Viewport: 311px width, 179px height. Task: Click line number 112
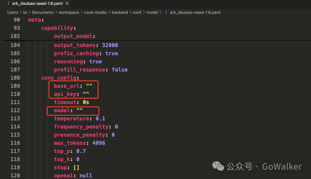pos(15,110)
